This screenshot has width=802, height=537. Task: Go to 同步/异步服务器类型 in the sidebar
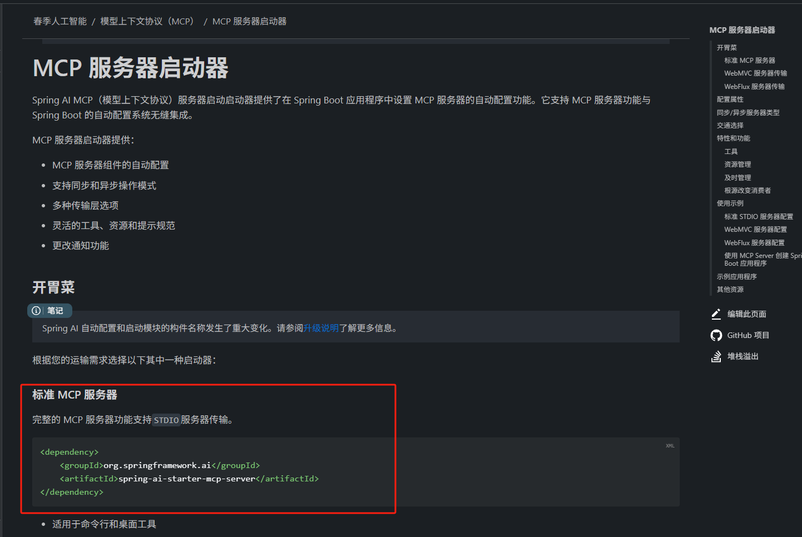(748, 112)
